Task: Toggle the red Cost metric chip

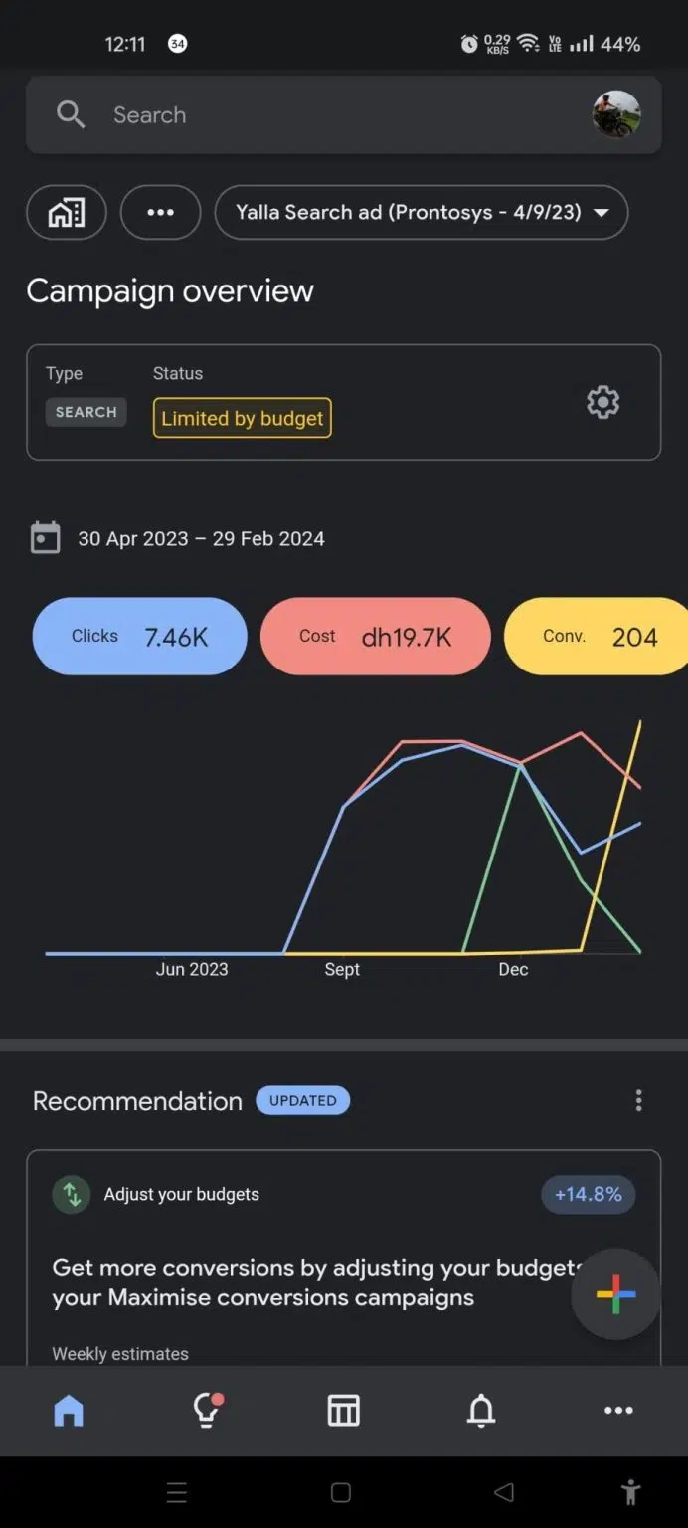Action: (375, 637)
